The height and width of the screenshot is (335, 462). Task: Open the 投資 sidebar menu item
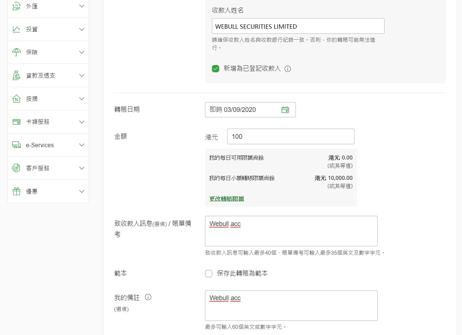pyautogui.click(x=48, y=29)
